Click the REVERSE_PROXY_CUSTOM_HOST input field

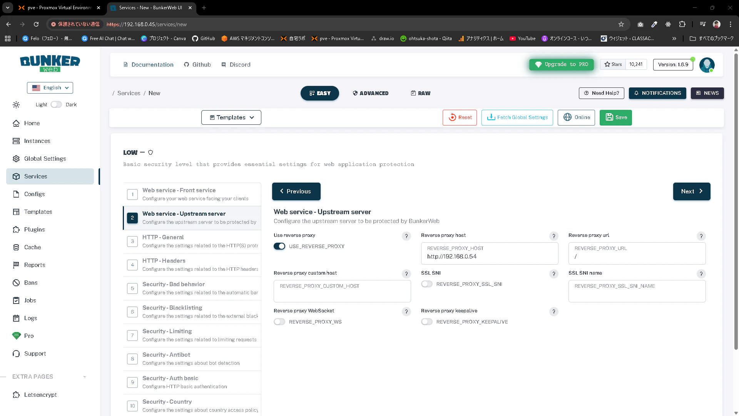[342, 291]
